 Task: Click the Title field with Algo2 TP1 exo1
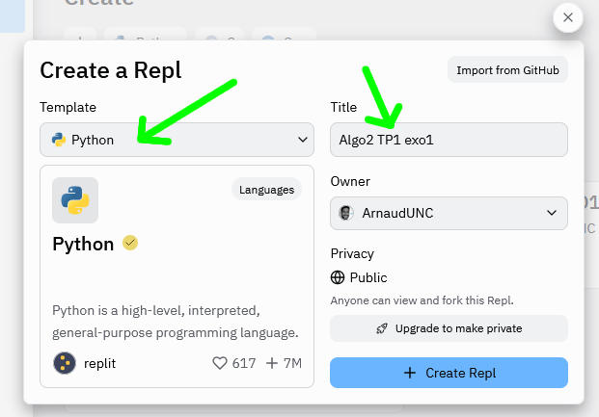(x=449, y=140)
